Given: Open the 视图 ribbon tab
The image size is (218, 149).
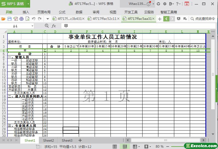Looking at the screenshot, I should tap(113, 12).
